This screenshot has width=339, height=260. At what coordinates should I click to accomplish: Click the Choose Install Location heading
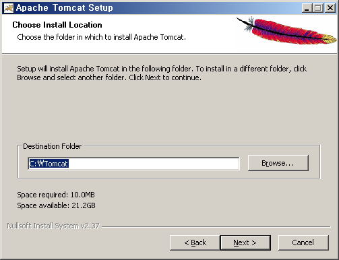pyautogui.click(x=57, y=25)
